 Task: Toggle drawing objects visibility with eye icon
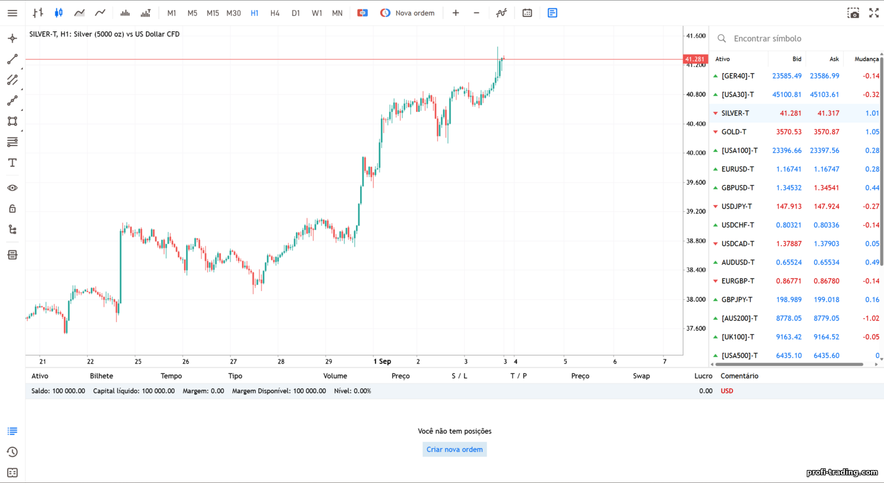click(12, 187)
